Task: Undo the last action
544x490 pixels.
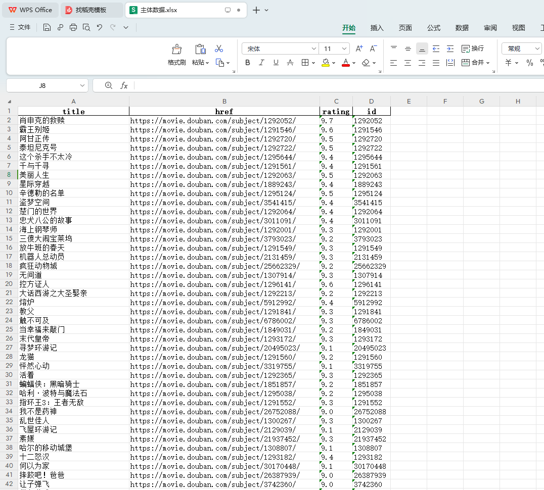Action: click(100, 27)
